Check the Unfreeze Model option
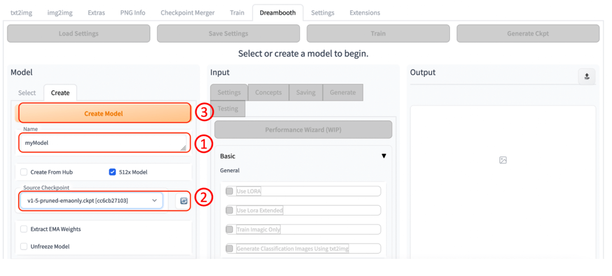 click(24, 247)
